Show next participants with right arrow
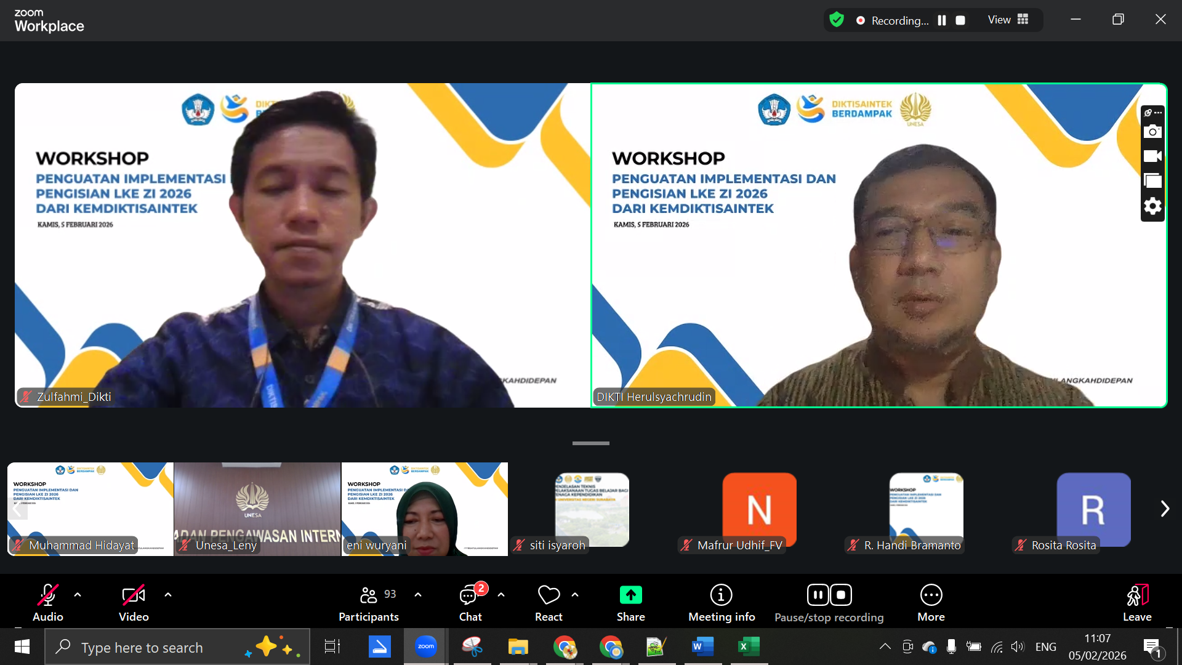The image size is (1182, 665). (x=1164, y=509)
